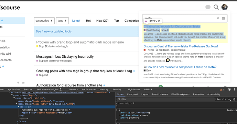Select the Styles pane tab
Viewport: 237px width, 124px height.
tap(120, 94)
